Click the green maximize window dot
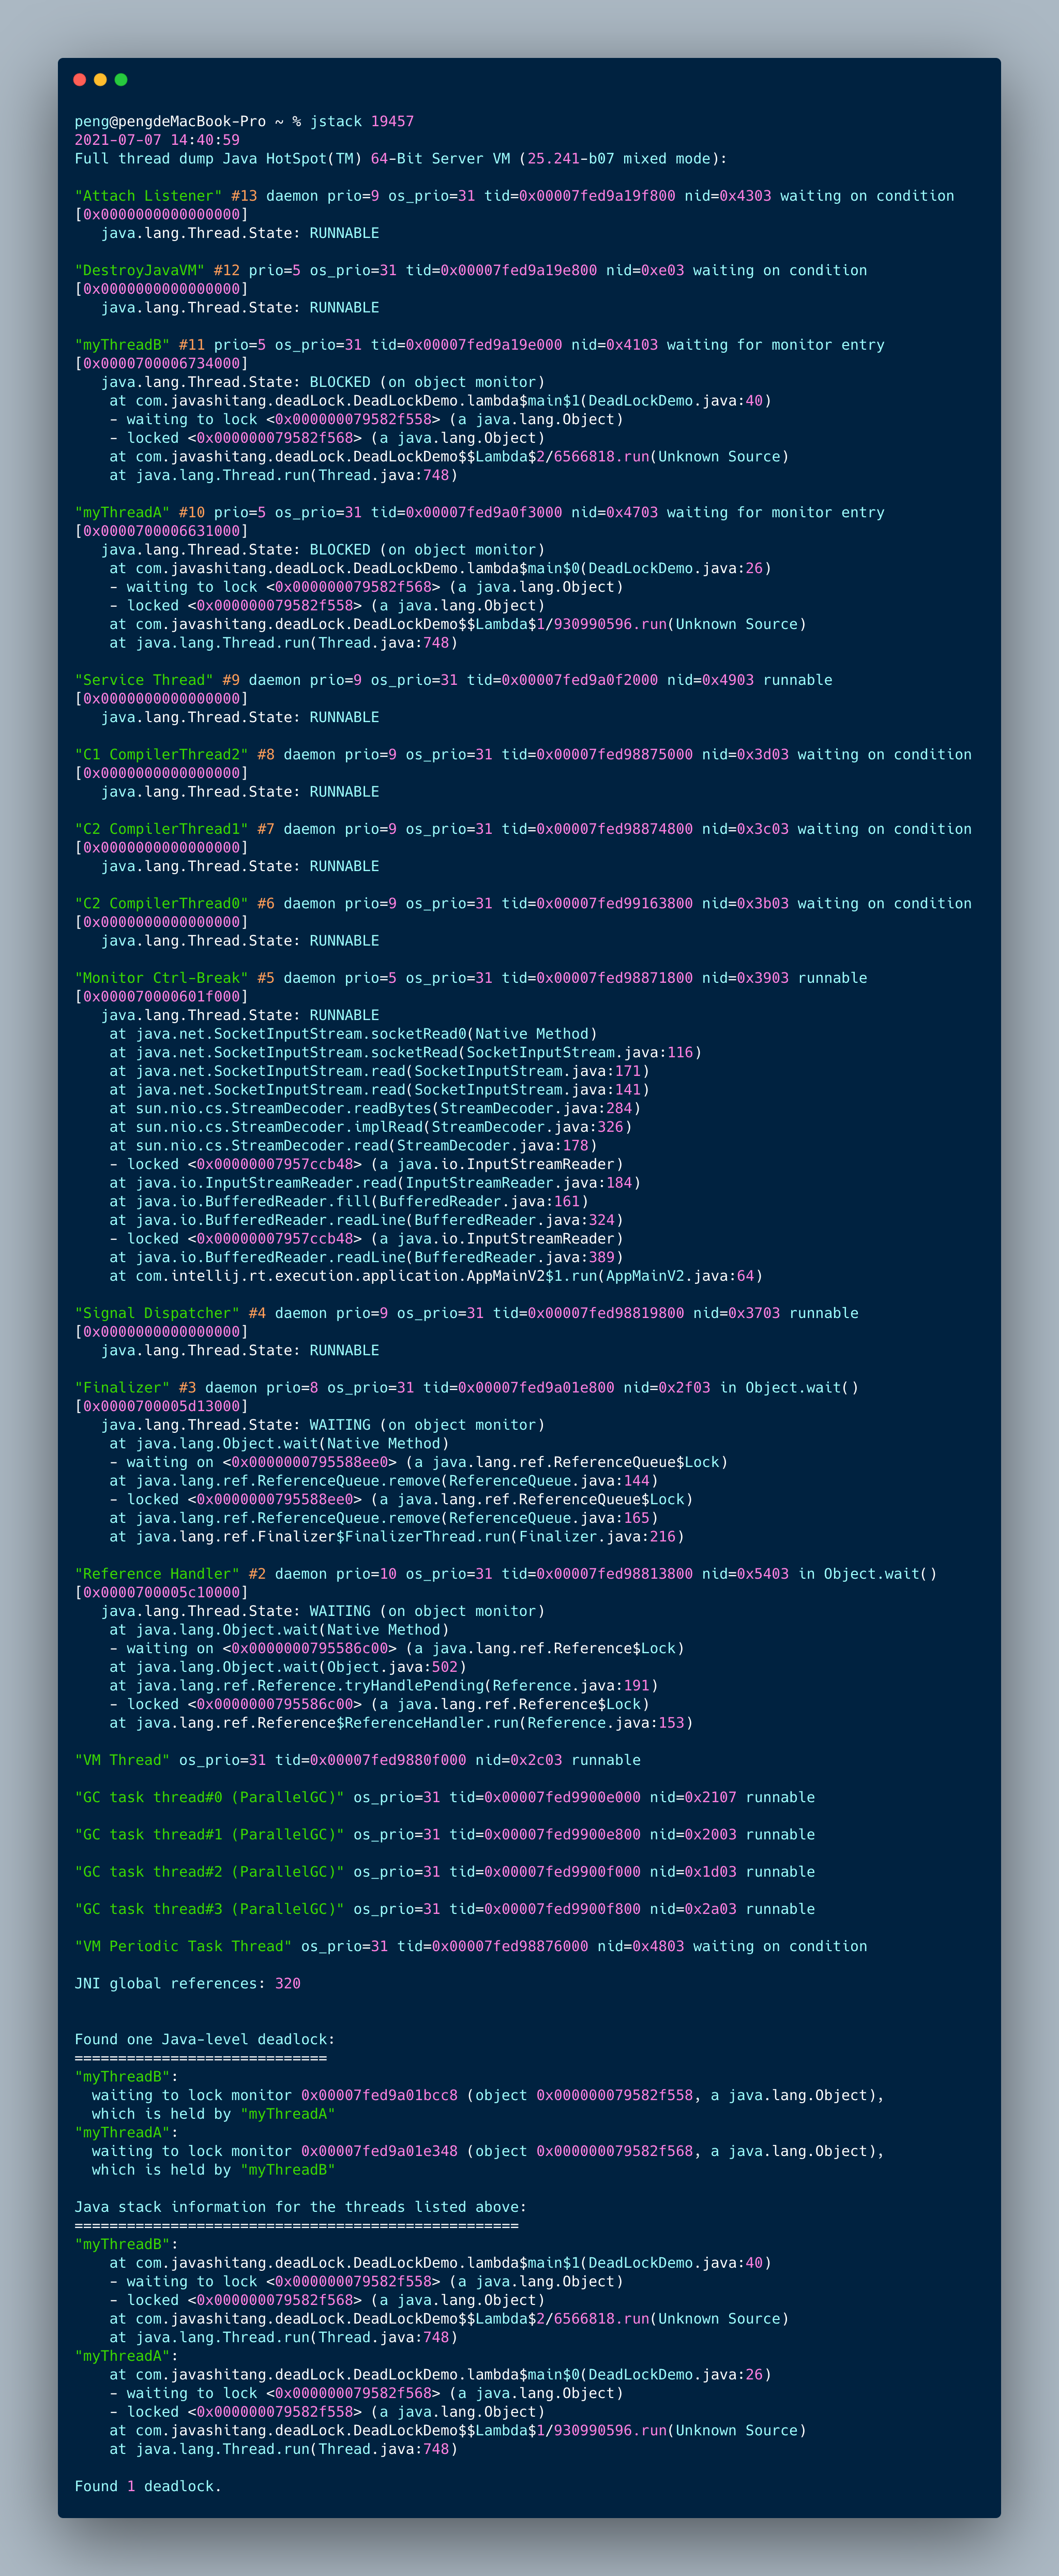The height and width of the screenshot is (2576, 1059). [121, 80]
